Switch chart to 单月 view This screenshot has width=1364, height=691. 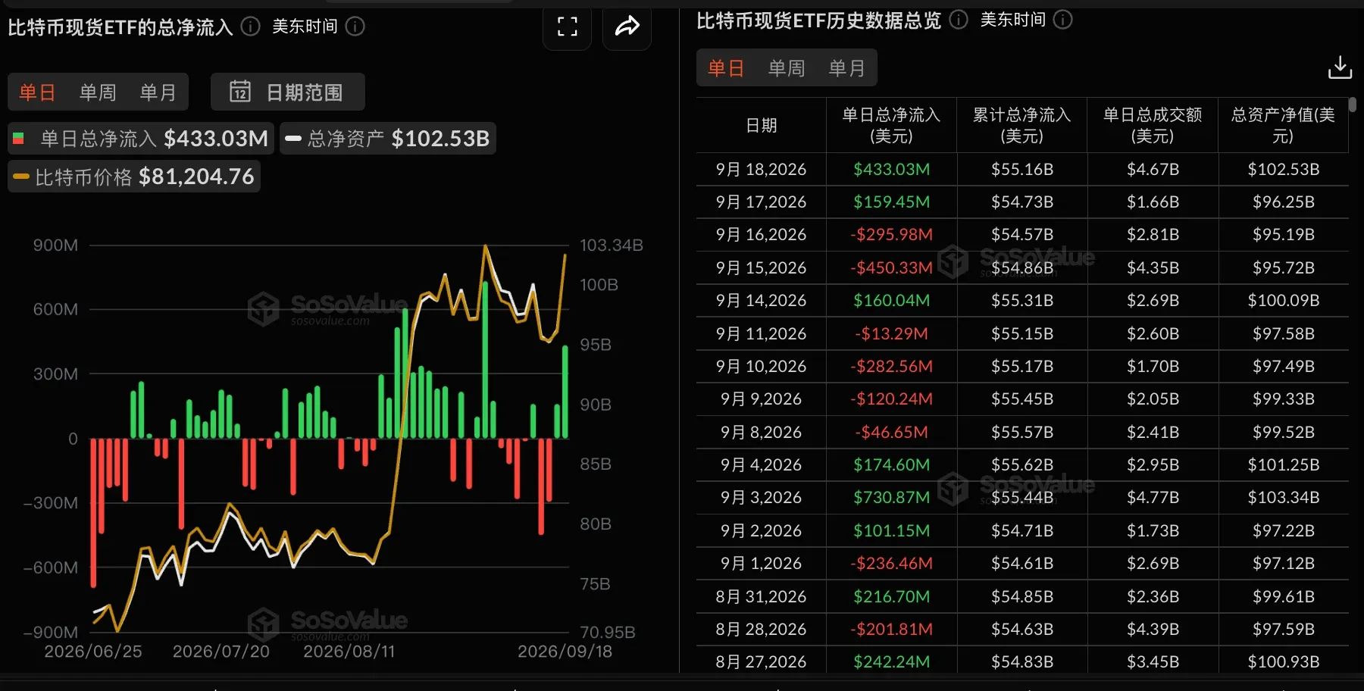[158, 92]
